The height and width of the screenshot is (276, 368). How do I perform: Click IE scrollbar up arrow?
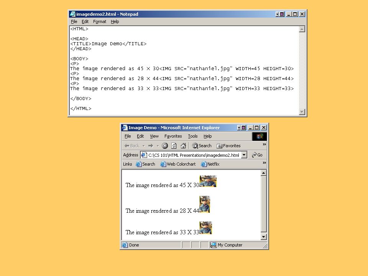tap(264, 173)
